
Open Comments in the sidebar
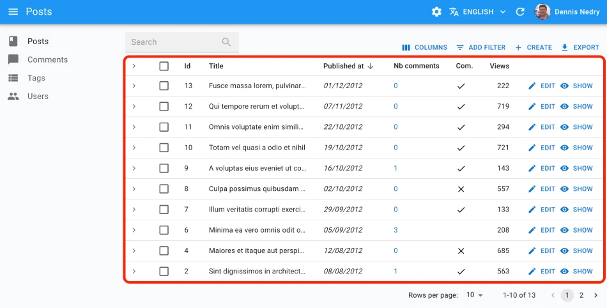(x=47, y=59)
